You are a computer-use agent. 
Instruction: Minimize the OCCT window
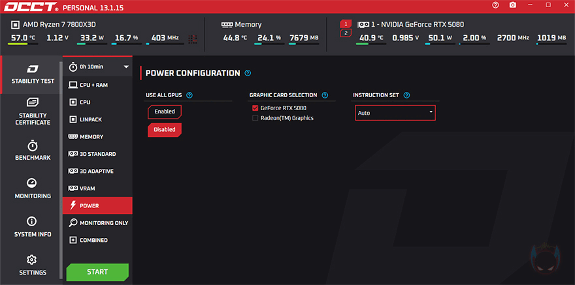coord(531,5)
